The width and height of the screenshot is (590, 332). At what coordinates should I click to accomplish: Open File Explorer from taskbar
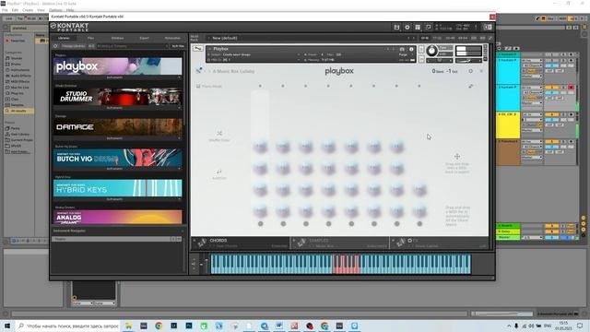tap(128, 326)
